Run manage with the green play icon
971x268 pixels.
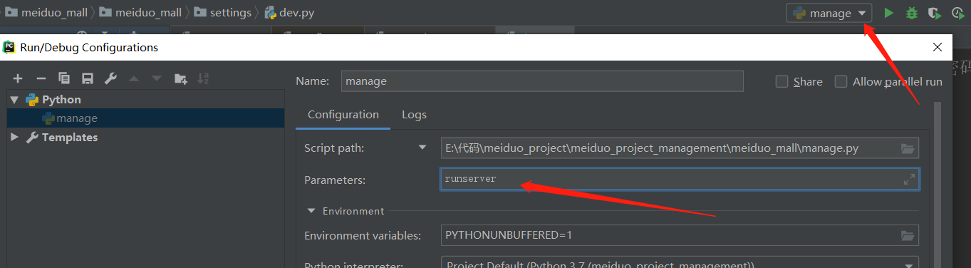pos(888,13)
